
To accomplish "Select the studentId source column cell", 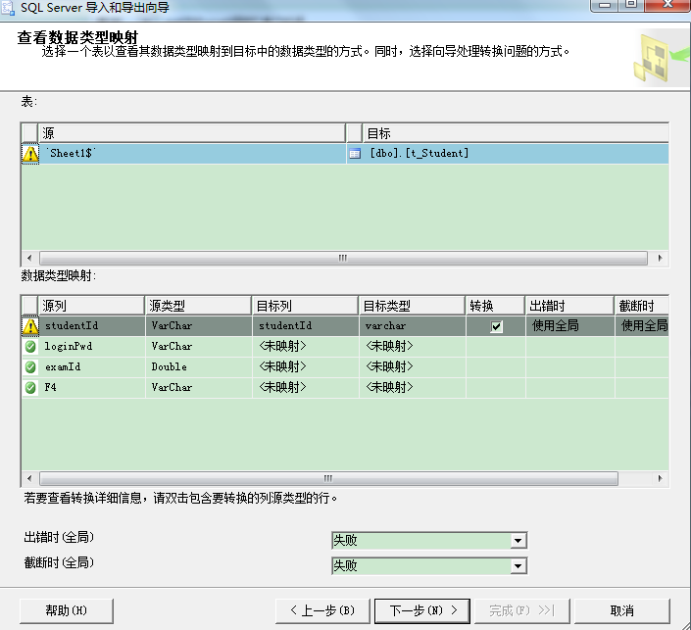I will (92, 326).
